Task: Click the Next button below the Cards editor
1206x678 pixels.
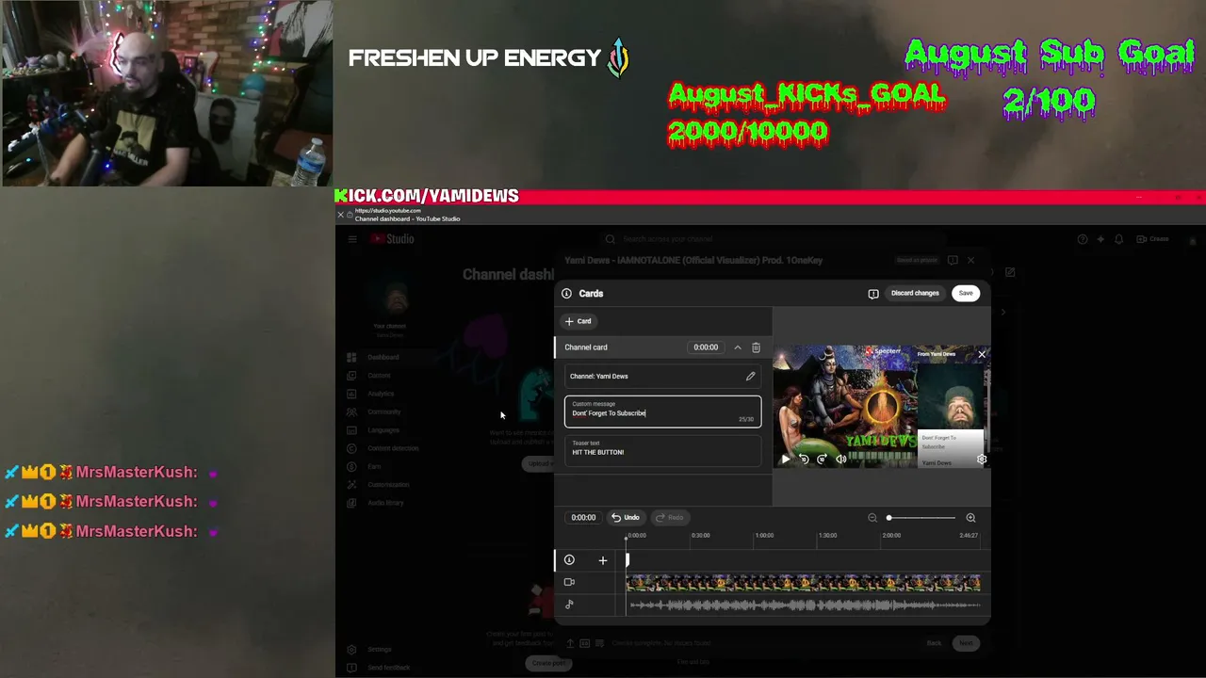Action: pyautogui.click(x=966, y=643)
